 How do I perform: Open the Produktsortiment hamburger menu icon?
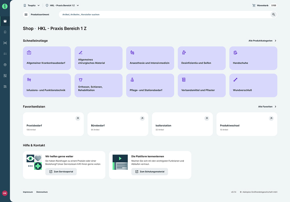tap(26, 14)
